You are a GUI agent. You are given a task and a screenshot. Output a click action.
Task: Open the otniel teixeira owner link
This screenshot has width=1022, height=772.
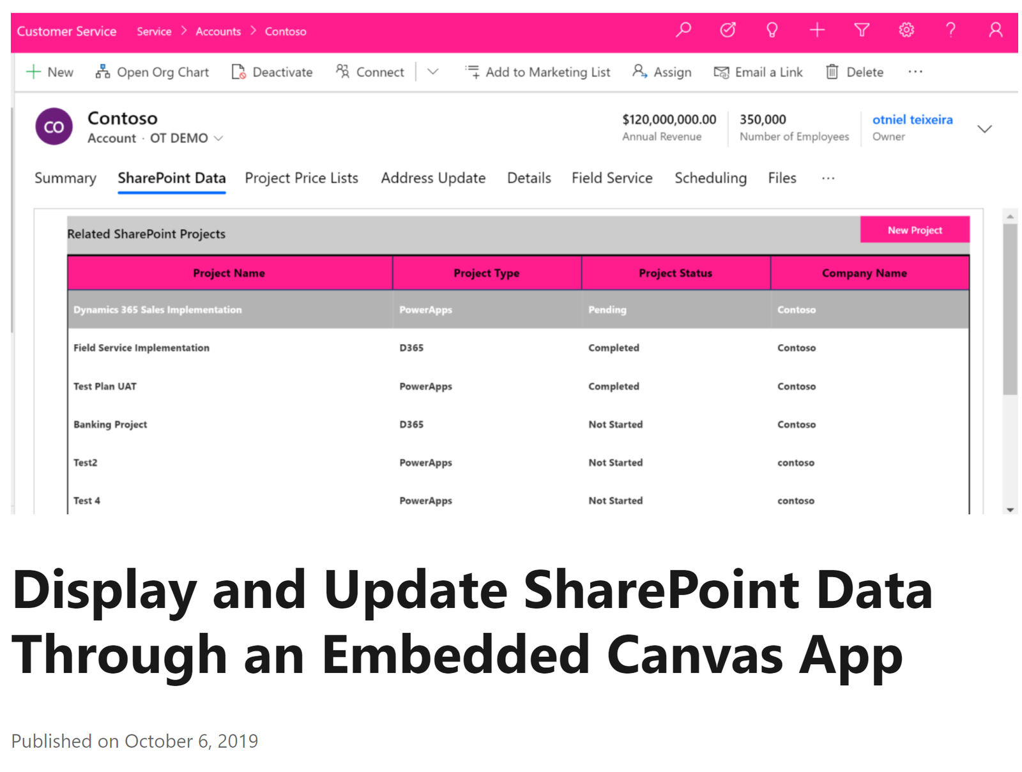912,119
